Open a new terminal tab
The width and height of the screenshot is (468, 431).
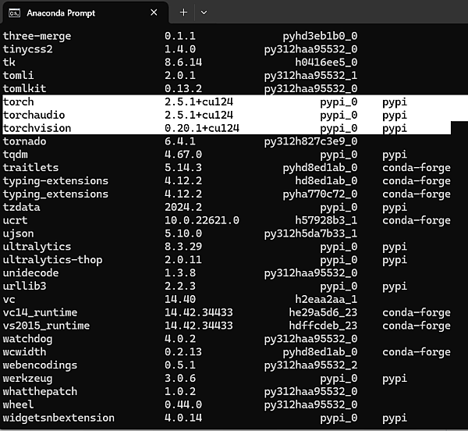pyautogui.click(x=183, y=12)
